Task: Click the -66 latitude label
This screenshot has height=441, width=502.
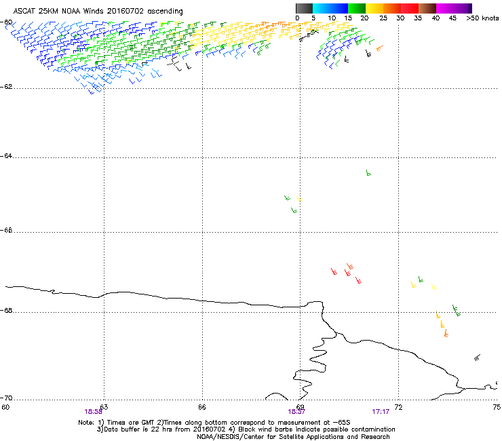Action: pyautogui.click(x=6, y=230)
